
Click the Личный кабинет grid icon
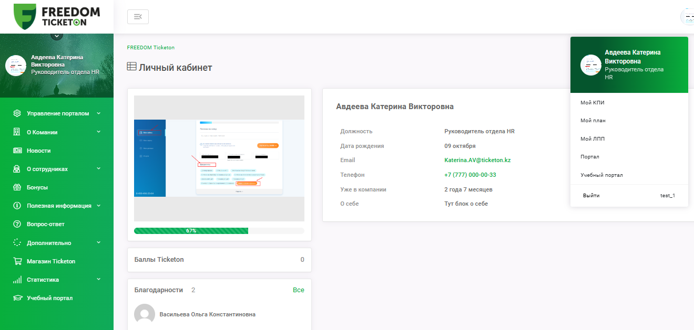tap(131, 67)
